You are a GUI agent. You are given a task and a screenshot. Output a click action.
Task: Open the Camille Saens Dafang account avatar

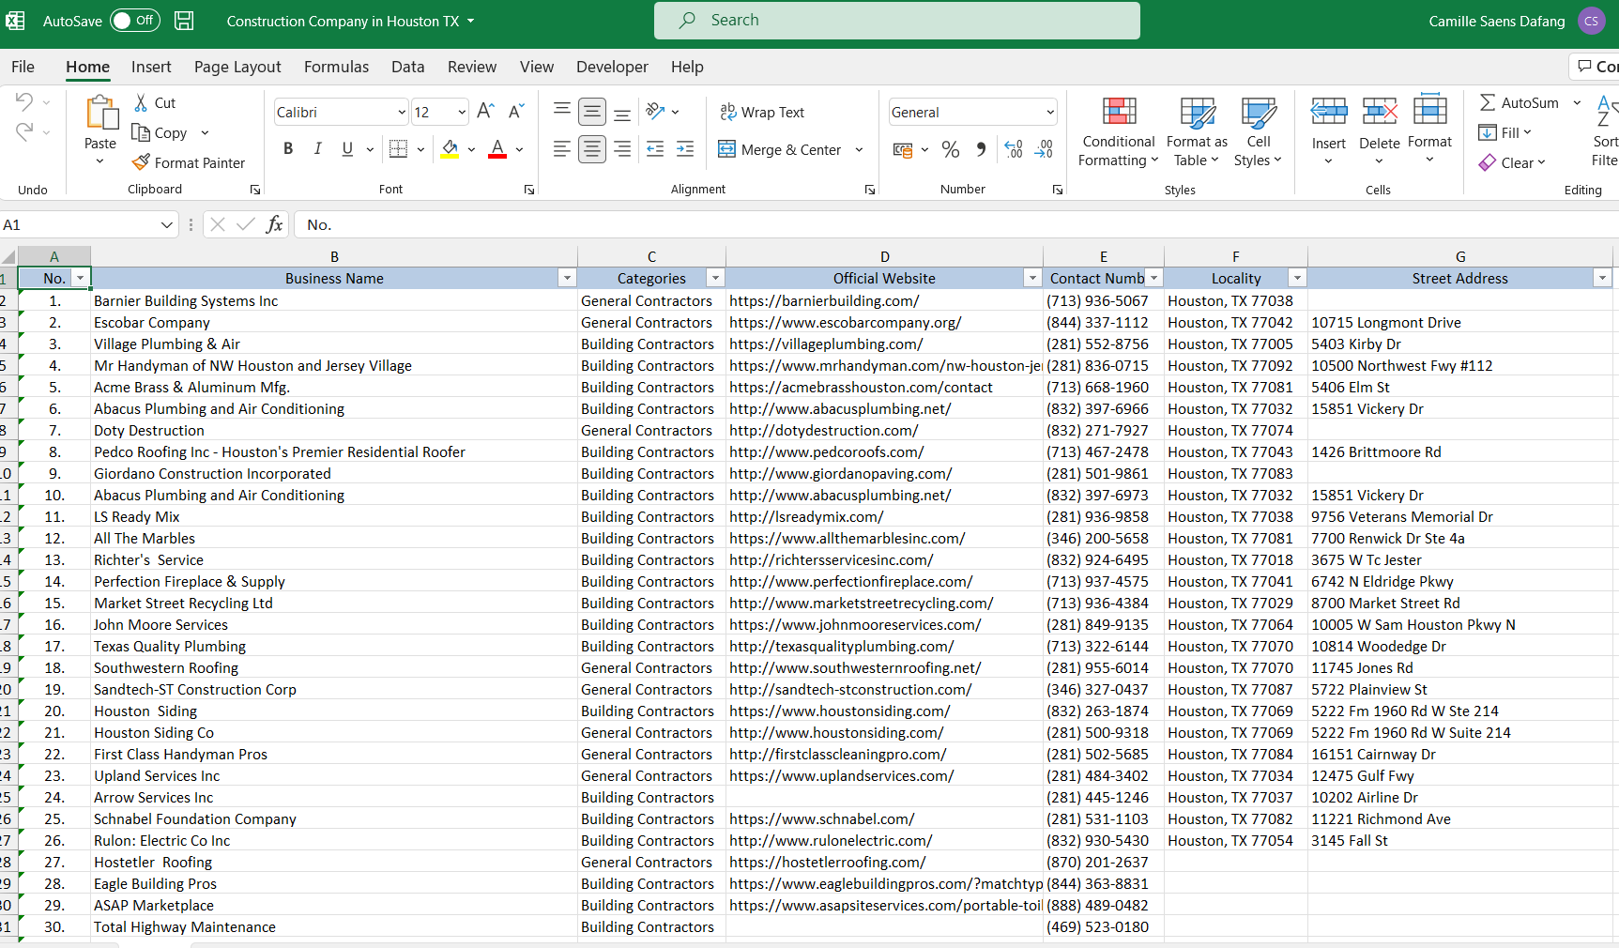pyautogui.click(x=1592, y=21)
